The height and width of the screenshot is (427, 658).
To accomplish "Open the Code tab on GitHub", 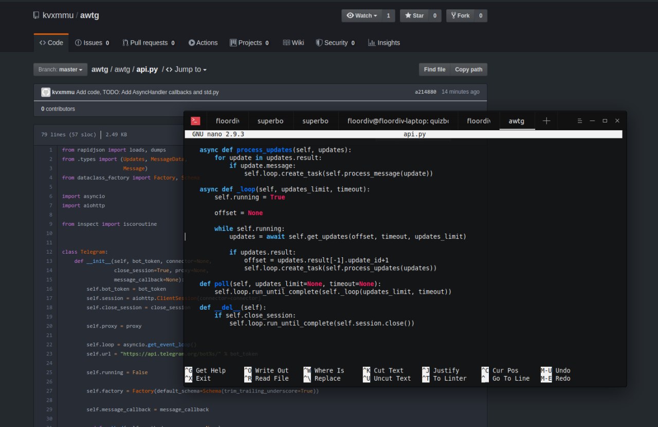I will (51, 43).
